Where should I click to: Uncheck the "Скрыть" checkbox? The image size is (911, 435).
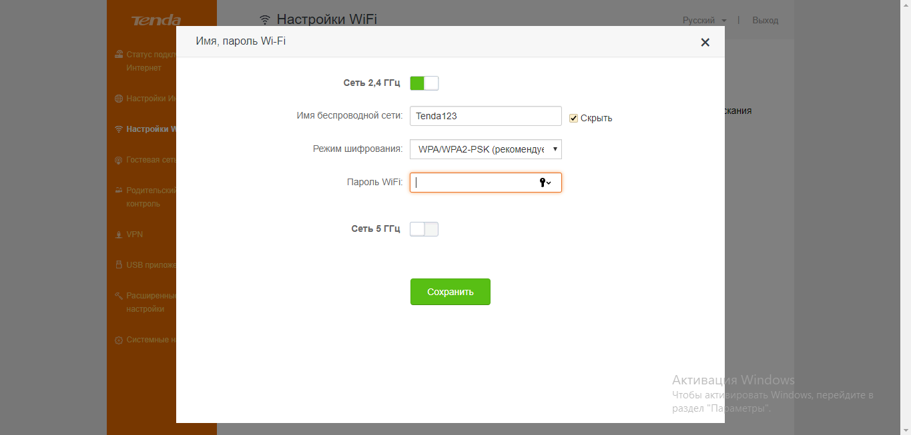[573, 118]
